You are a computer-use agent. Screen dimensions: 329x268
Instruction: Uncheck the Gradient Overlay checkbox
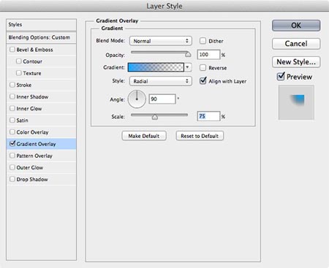point(12,143)
